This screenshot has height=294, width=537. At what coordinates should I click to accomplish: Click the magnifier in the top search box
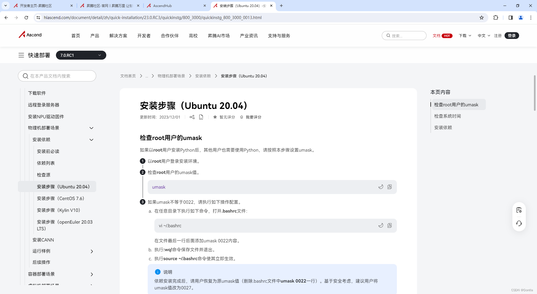[x=388, y=36]
